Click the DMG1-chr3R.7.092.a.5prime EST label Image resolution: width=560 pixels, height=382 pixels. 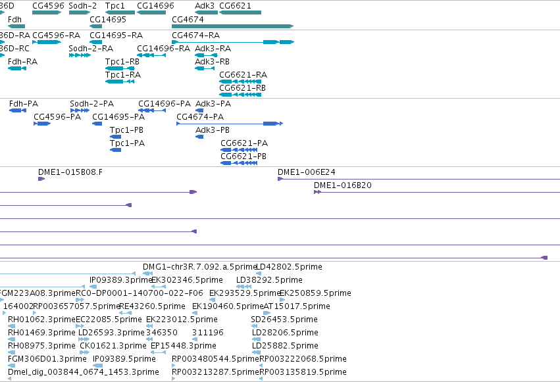coord(200,267)
